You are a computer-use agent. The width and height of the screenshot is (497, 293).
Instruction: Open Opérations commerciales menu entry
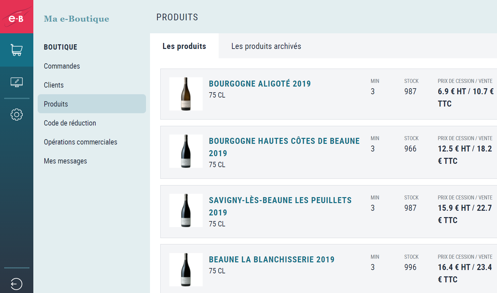point(81,142)
